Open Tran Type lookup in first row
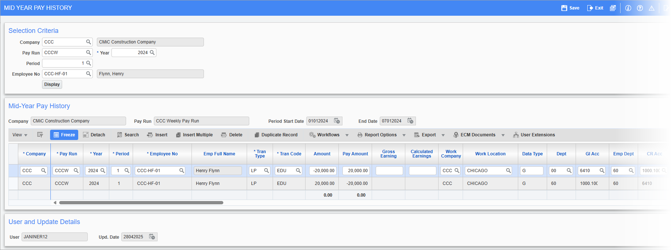Viewport: 671px width, 250px height. [x=266, y=171]
